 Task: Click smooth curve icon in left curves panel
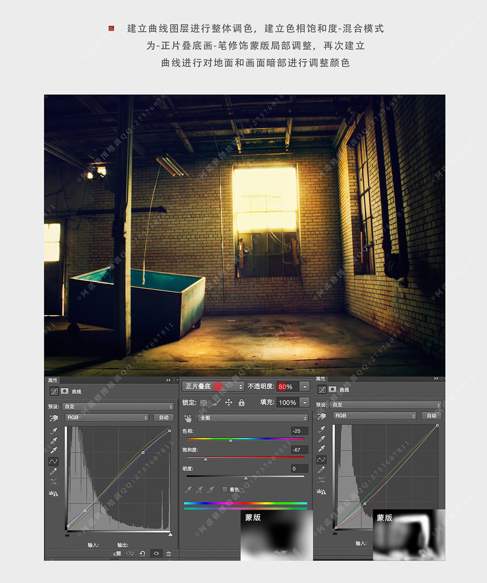54,481
